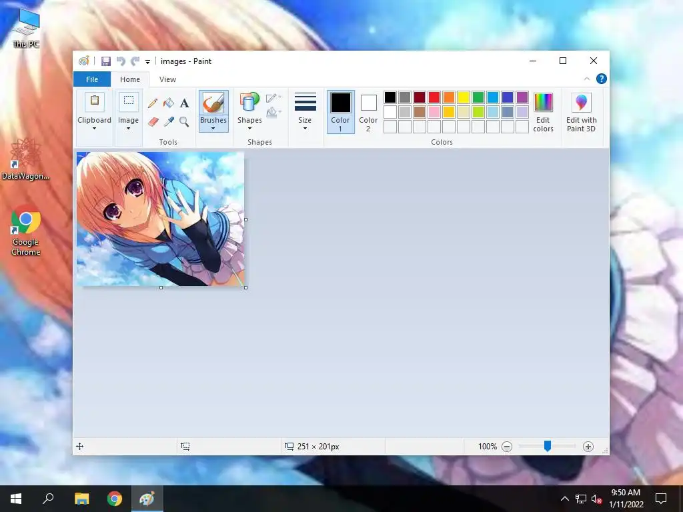Open the Shapes gallery icon
The width and height of the screenshot is (683, 512).
[249, 103]
